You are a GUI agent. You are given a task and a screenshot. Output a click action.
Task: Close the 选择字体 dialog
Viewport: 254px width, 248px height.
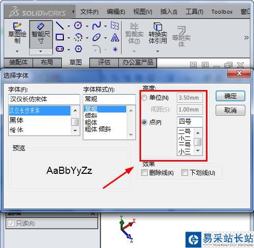point(239,73)
